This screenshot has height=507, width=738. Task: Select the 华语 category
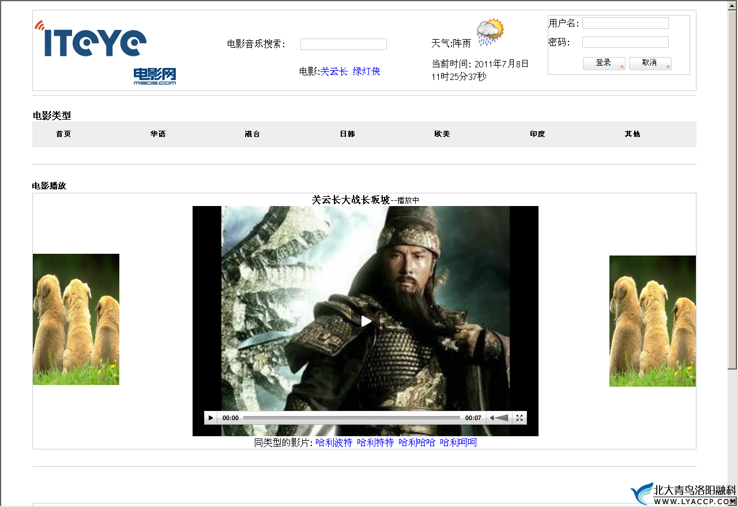pos(158,134)
